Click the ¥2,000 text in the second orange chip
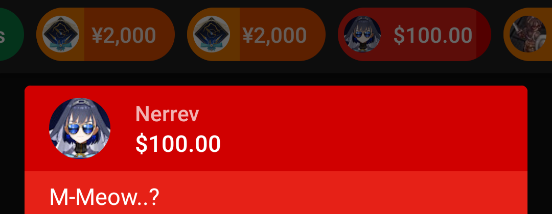The height and width of the screenshot is (214, 552). click(x=274, y=35)
